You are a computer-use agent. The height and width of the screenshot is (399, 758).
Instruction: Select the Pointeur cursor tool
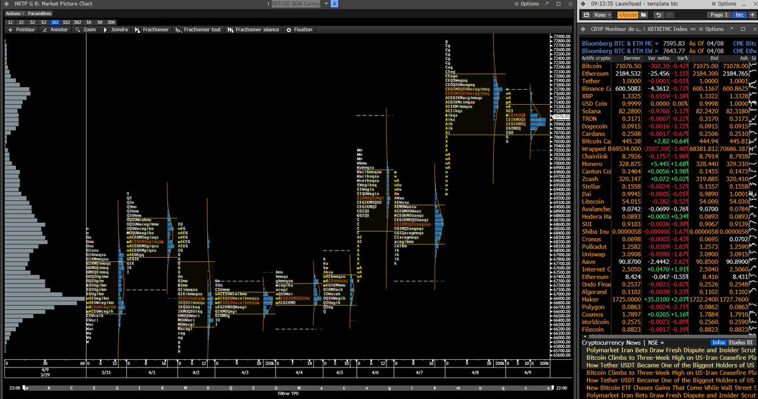(23, 30)
